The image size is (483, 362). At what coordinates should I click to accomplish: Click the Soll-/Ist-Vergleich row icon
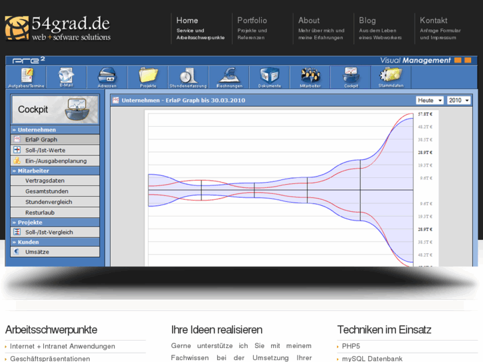(x=17, y=232)
